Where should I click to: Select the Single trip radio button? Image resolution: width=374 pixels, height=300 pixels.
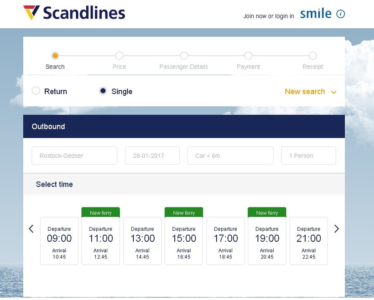pos(103,91)
